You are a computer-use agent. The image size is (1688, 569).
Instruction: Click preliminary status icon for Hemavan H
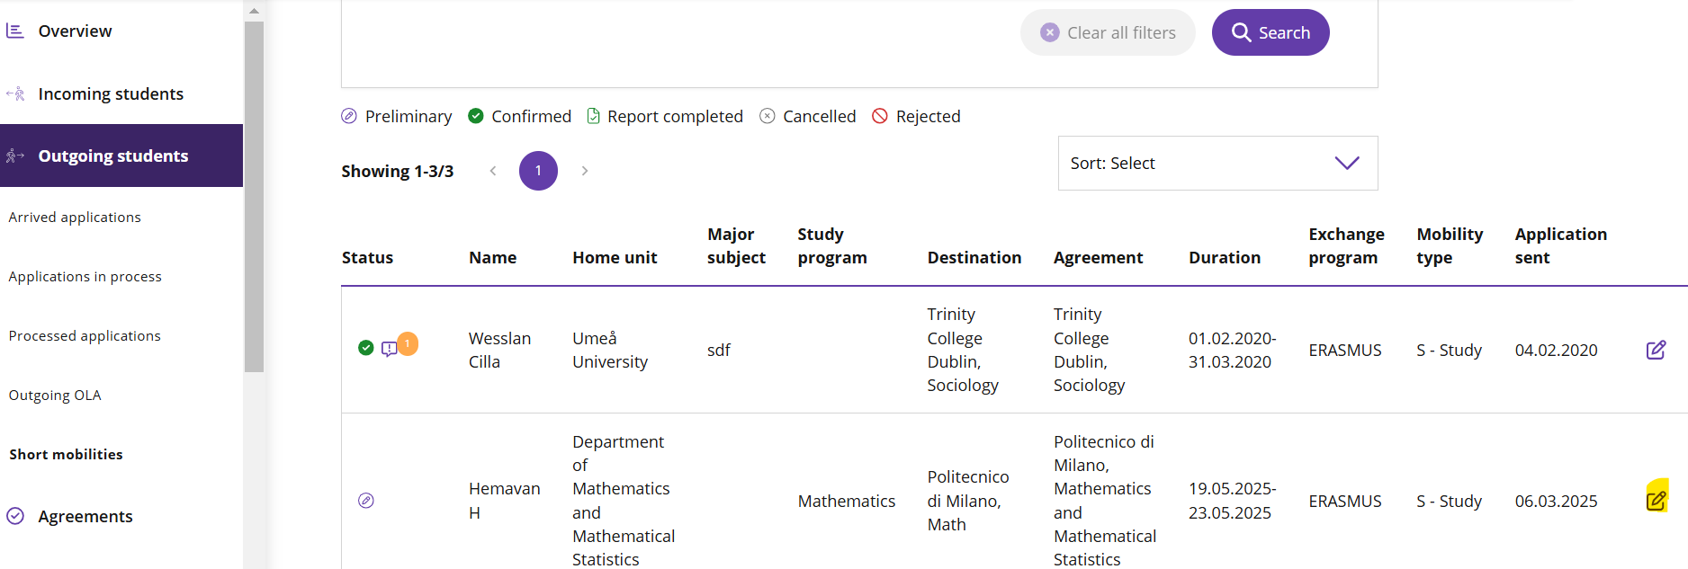(366, 501)
